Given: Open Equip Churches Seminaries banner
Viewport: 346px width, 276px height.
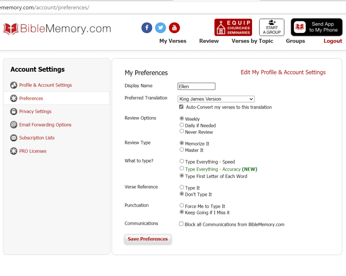Looking at the screenshot, I should [x=233, y=27].
